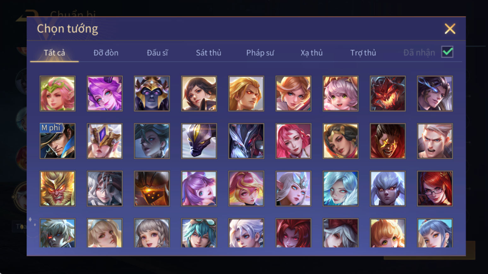The image size is (488, 274).
Task: Open the 'Sát thủ' tab
Action: (208, 53)
